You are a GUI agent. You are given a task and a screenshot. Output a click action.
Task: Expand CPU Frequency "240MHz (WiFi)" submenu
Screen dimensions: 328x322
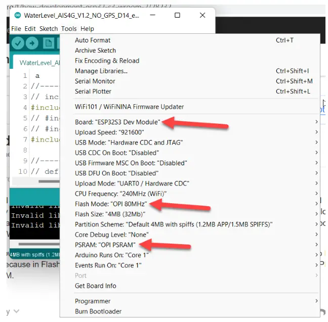click(190, 194)
